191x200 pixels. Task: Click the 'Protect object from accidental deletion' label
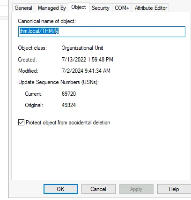pyautogui.click(x=68, y=123)
